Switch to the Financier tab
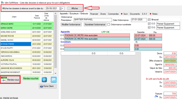Viewport: 182px width, 99px height. point(94,14)
